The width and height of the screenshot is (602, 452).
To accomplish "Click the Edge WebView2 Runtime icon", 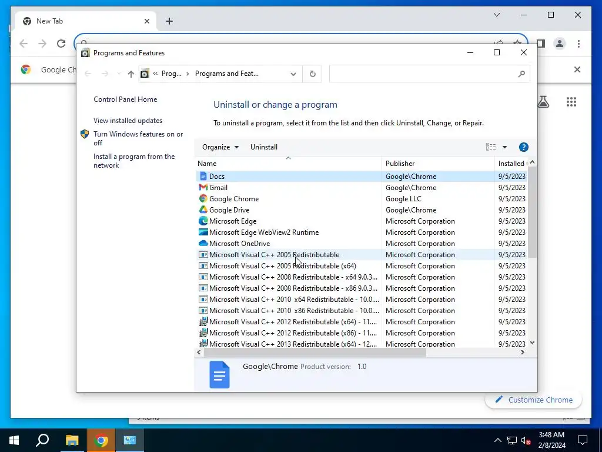I will click(203, 232).
